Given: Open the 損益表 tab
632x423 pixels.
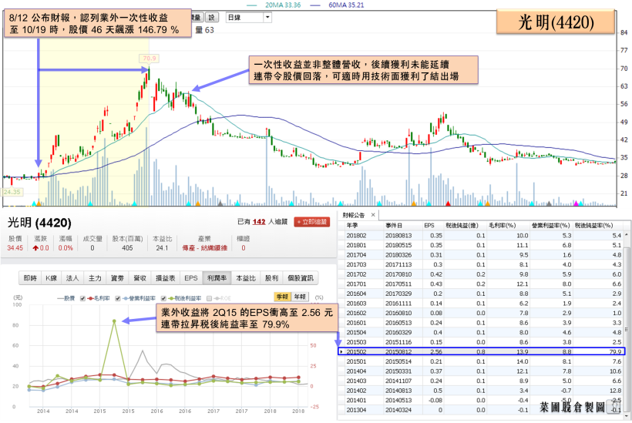Looking at the screenshot, I should (165, 278).
